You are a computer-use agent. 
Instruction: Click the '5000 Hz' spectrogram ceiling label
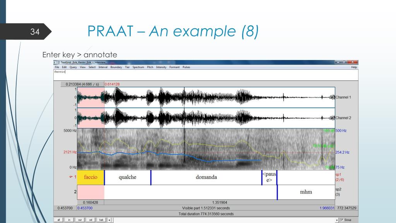pos(70,131)
